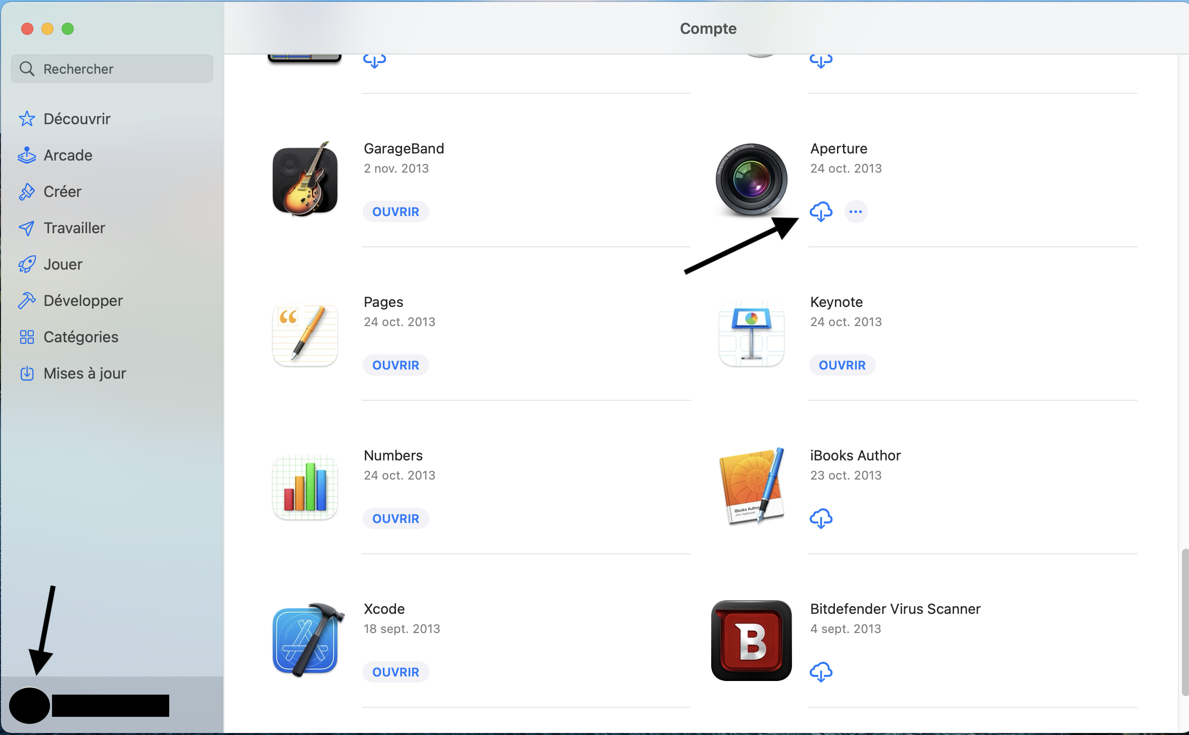
Task: Download Aperture via the cloud icon
Action: (x=821, y=212)
